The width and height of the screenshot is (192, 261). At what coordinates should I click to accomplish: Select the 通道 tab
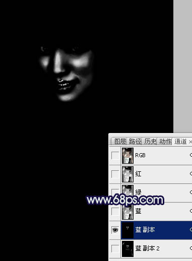tap(180, 141)
